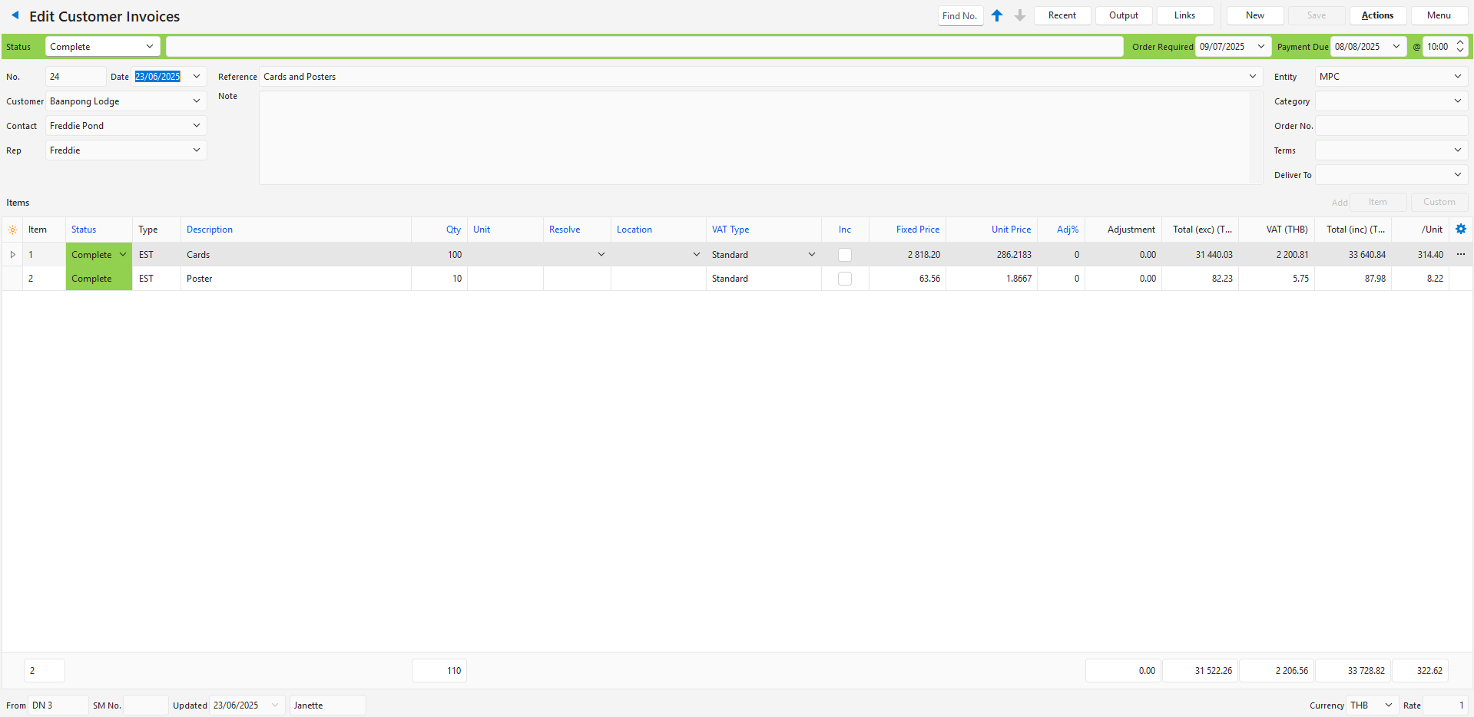Click the blue back arrow icon

pos(15,15)
